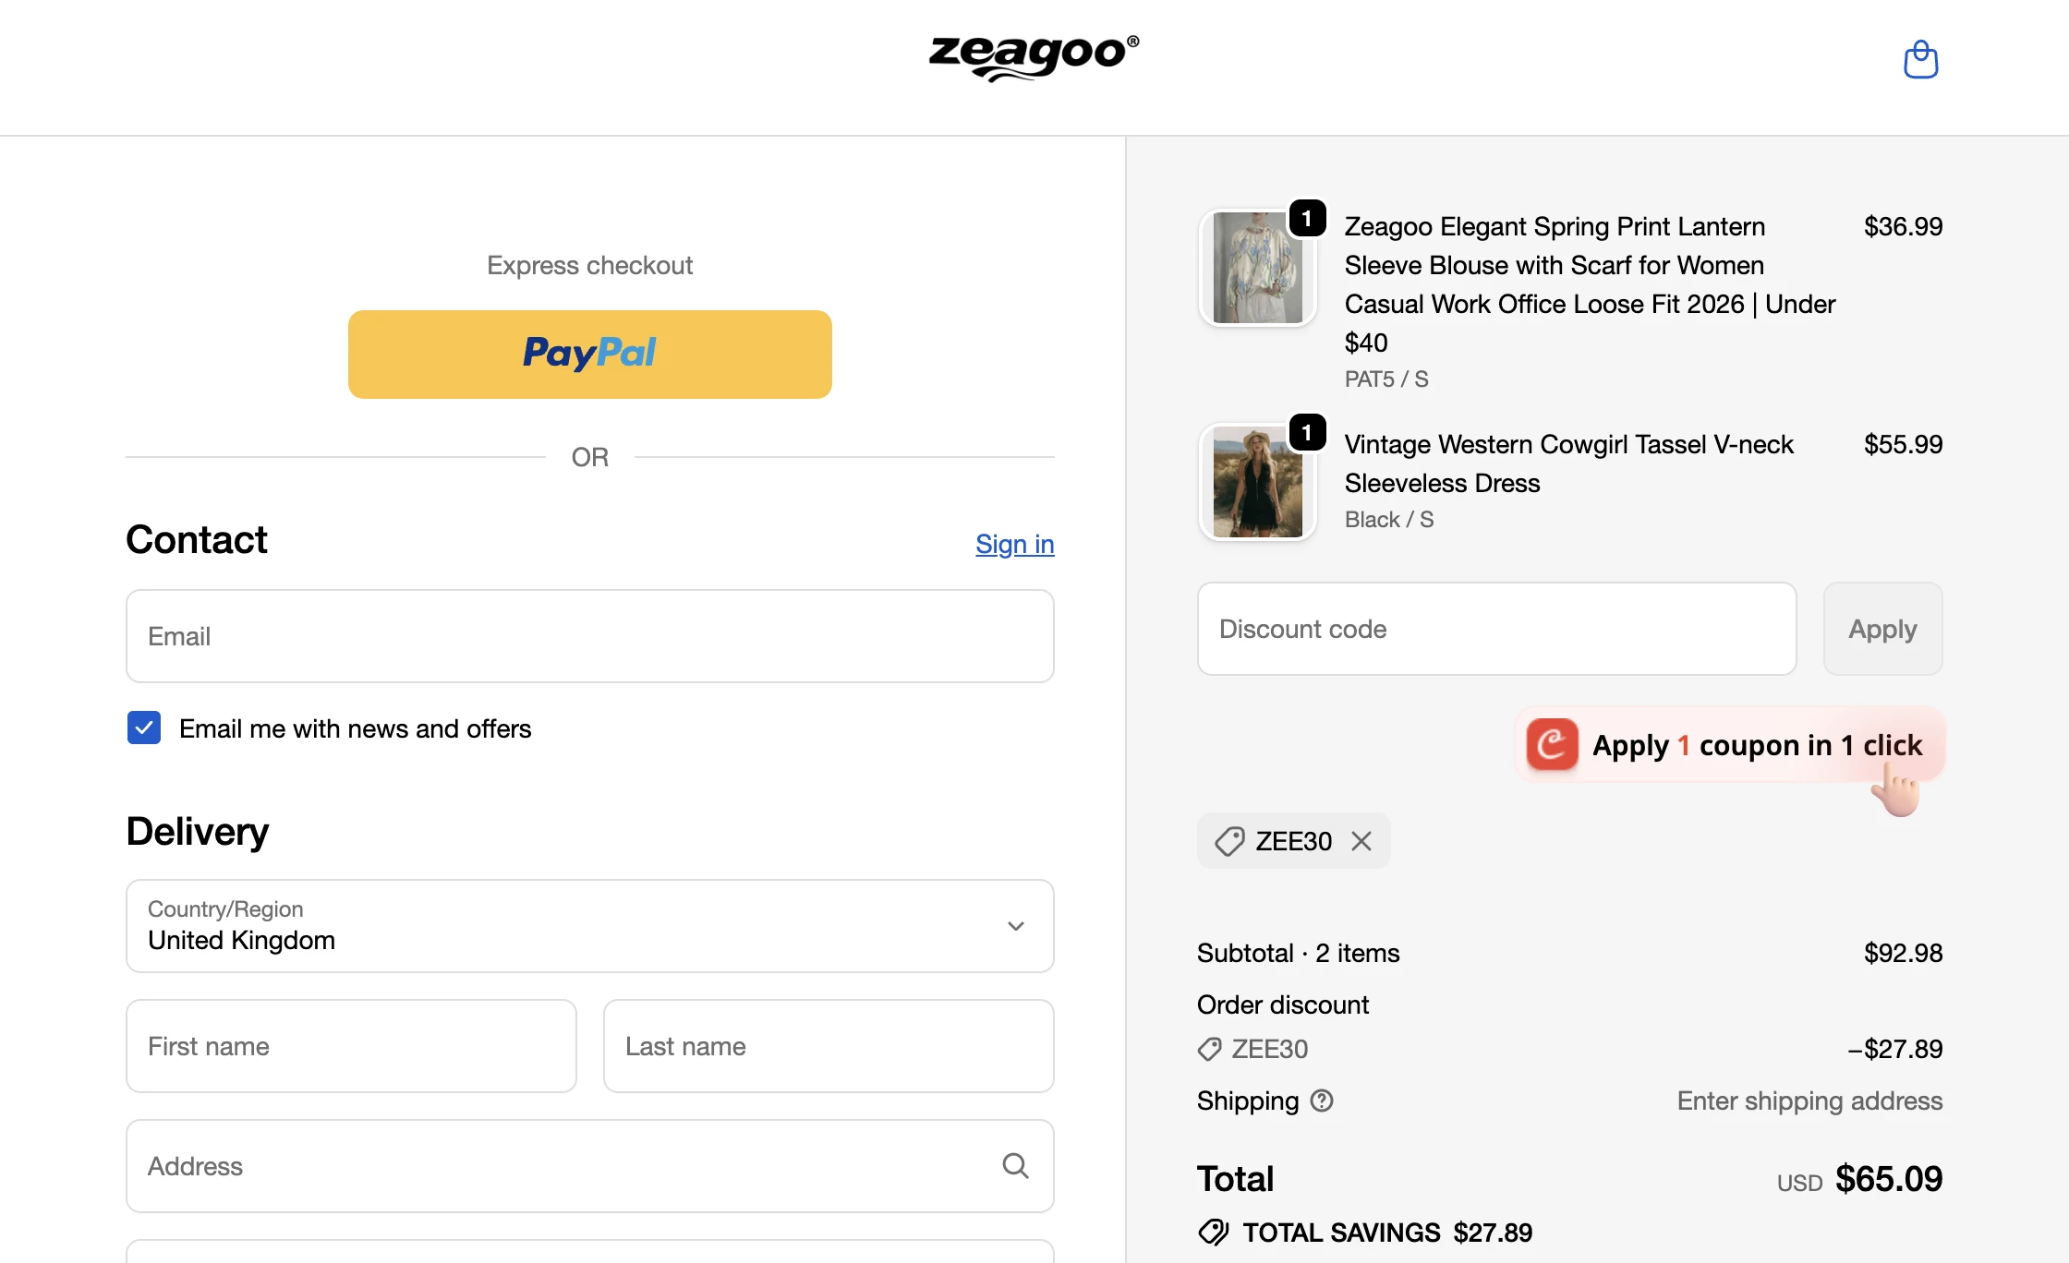Open the shopping bag icon
Viewport: 2069px width, 1263px height.
coord(1920,59)
